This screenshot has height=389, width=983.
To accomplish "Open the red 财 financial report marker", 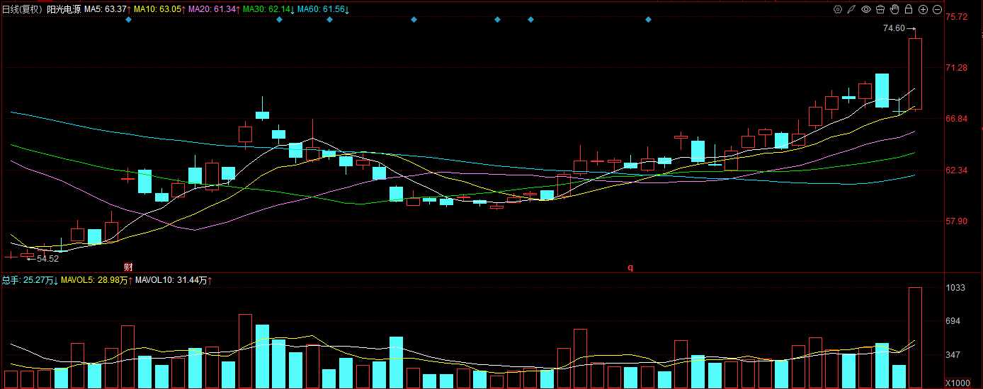I will pos(128,267).
